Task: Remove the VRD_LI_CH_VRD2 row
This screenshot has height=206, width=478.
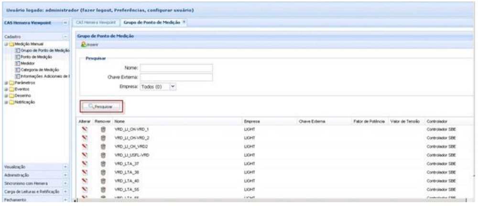Action: pyautogui.click(x=102, y=146)
